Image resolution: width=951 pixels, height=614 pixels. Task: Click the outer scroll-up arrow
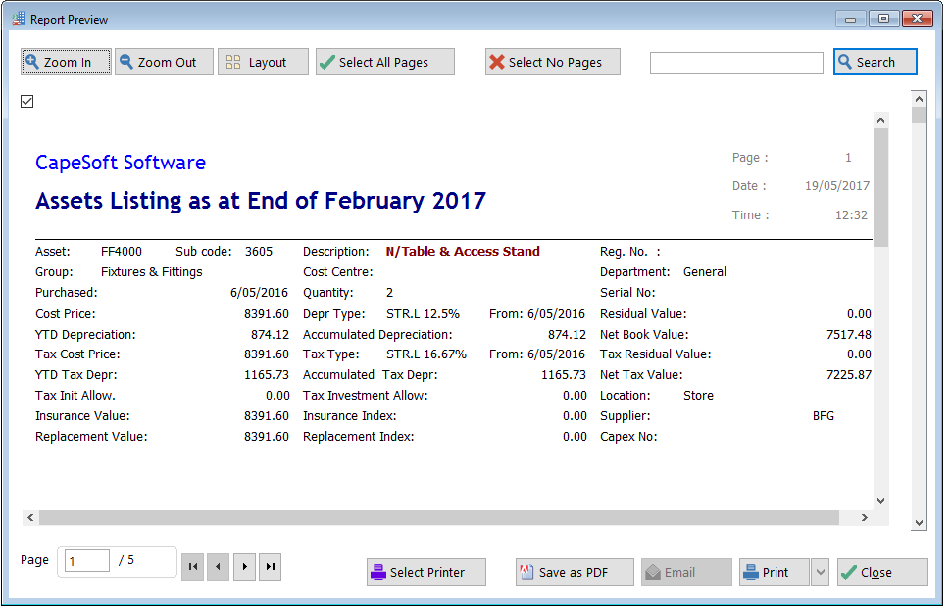[919, 99]
